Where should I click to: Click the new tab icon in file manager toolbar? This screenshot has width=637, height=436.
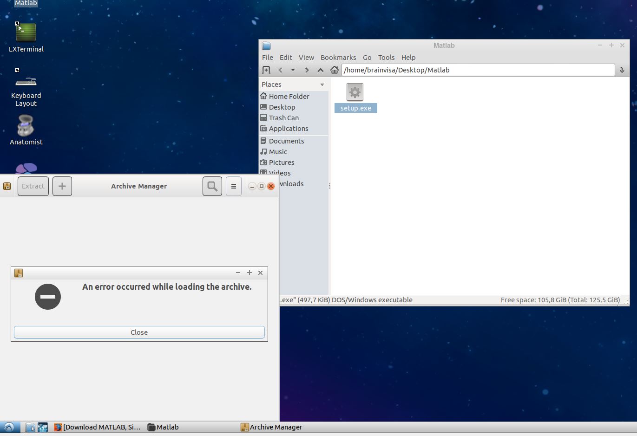(266, 70)
